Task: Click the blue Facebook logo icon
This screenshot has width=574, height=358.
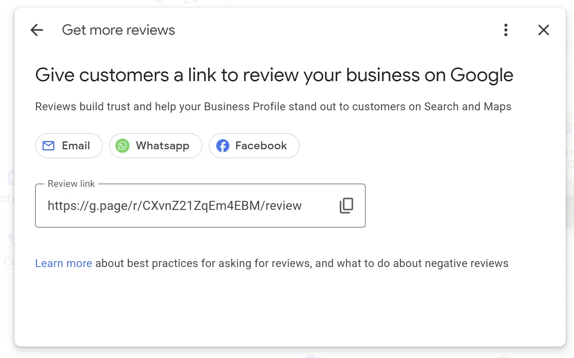Action: (x=222, y=146)
